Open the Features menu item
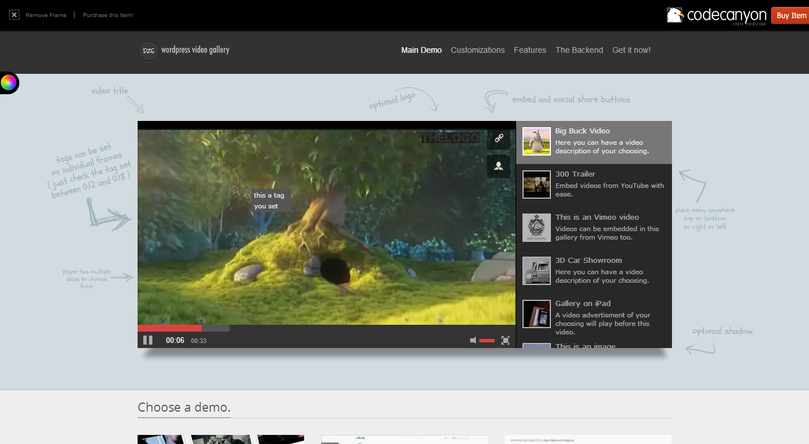The width and height of the screenshot is (809, 444). pos(530,50)
